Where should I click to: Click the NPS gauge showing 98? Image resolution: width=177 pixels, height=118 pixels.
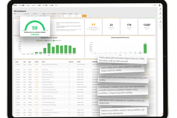(x=35, y=26)
